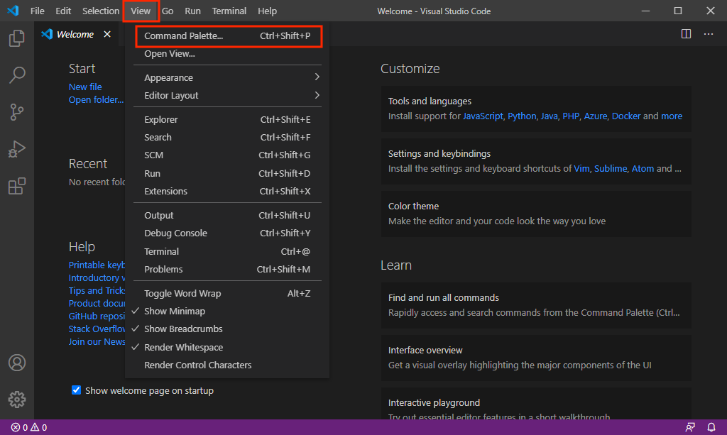
Task: Toggle Render Whitespace in View menu
Action: 227,347
